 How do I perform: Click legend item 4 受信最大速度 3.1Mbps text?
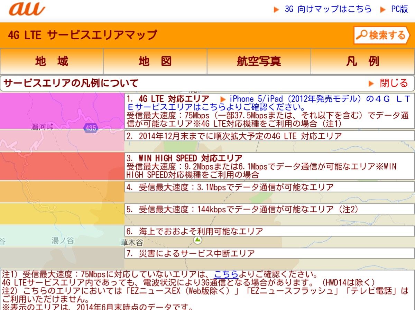click(230, 187)
